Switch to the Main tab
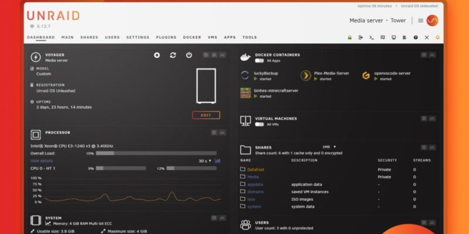This screenshot has height=234, width=469. pos(67,37)
